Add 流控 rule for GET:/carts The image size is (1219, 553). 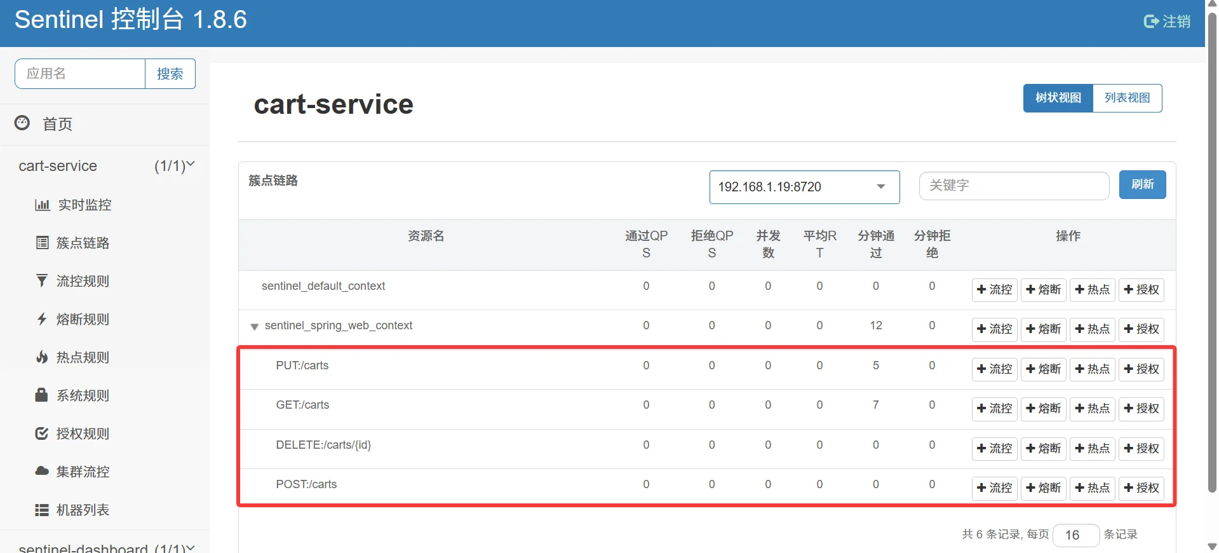point(995,409)
